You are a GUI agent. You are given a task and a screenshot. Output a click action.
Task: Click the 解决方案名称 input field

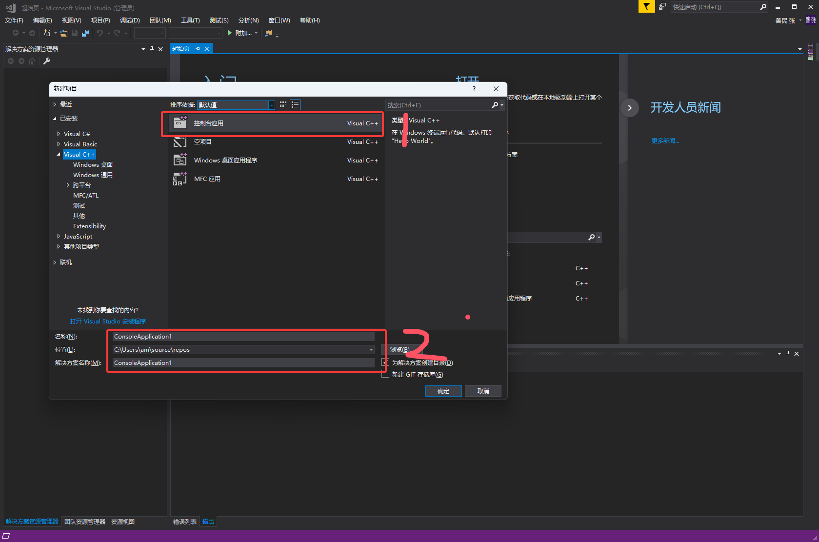243,363
